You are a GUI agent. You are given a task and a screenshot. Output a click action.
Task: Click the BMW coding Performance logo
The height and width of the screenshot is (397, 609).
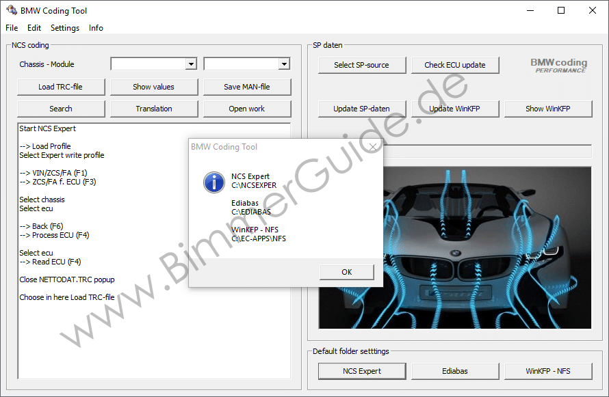558,65
